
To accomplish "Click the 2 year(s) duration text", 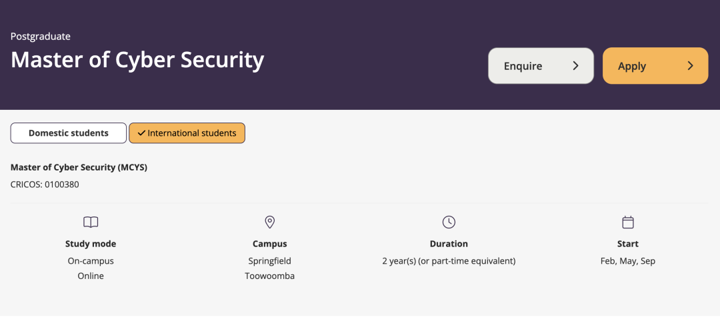I will 449,261.
